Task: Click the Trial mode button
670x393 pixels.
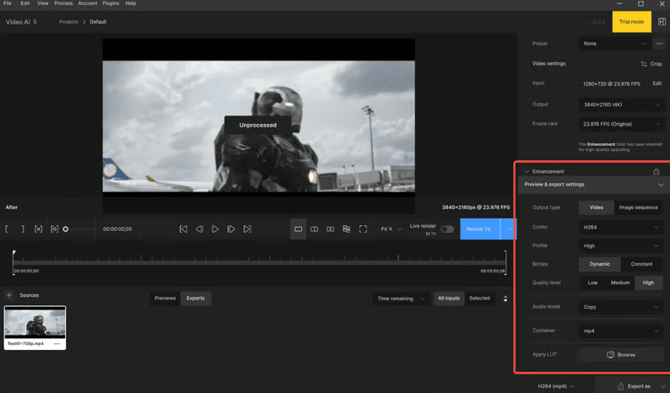Action: tap(631, 22)
